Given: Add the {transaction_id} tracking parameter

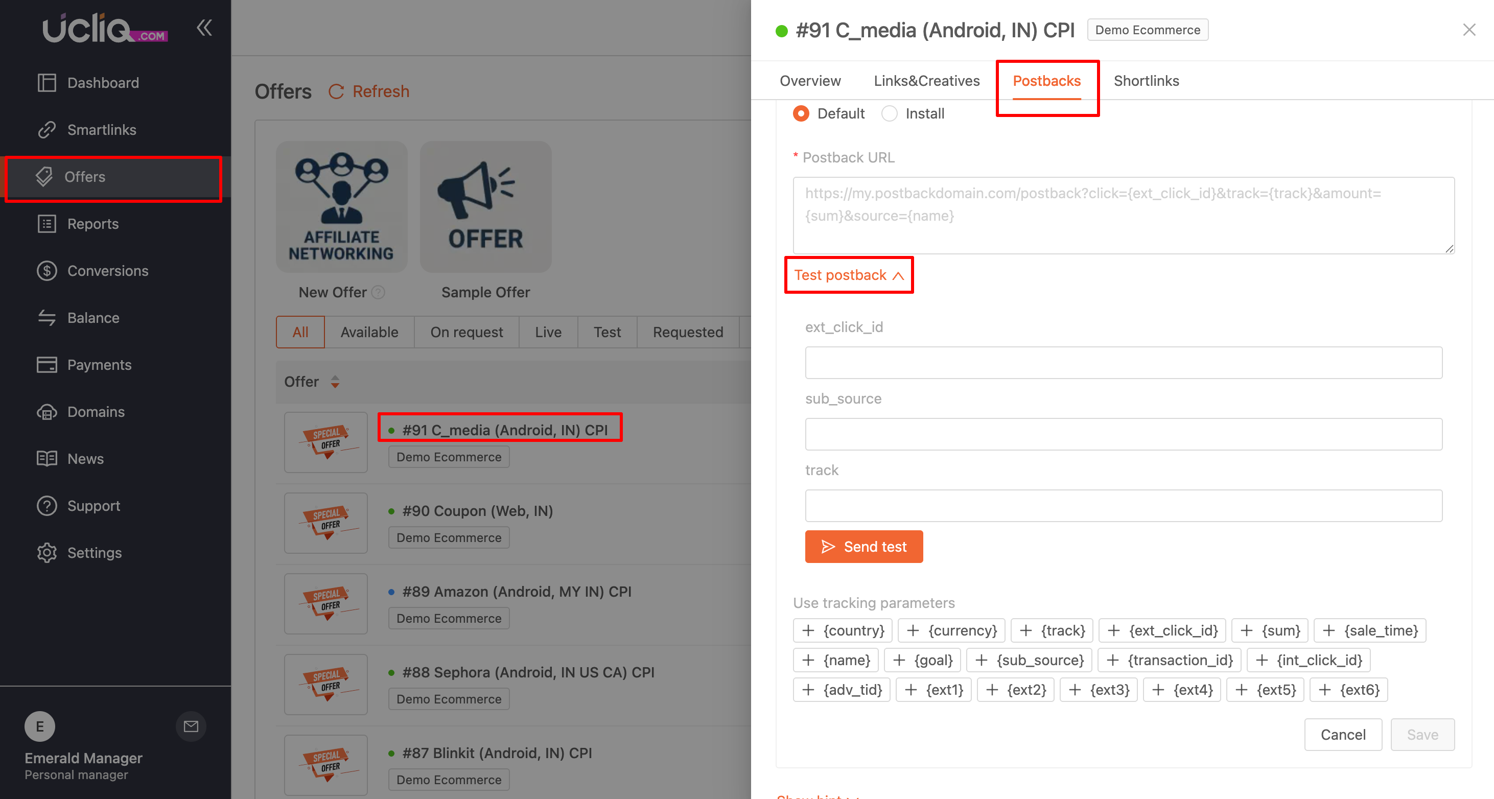Looking at the screenshot, I should (1170, 660).
